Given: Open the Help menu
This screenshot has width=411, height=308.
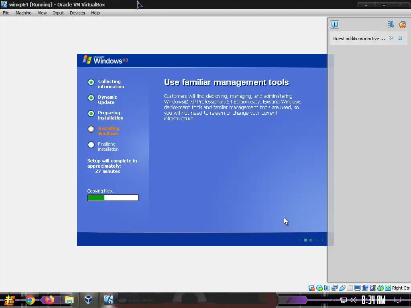Looking at the screenshot, I should [x=95, y=13].
